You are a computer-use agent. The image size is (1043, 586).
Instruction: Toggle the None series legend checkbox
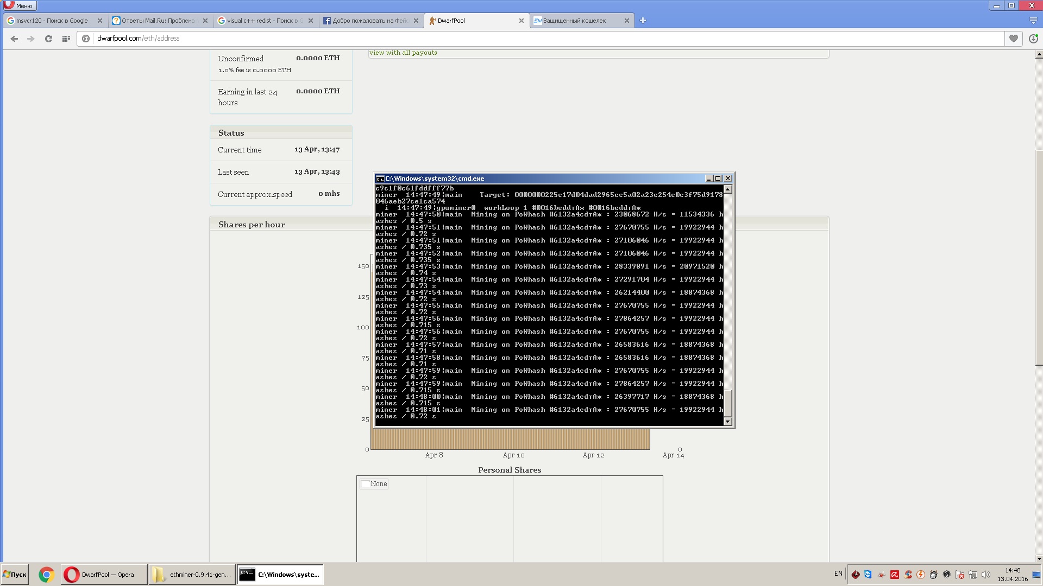(x=366, y=484)
